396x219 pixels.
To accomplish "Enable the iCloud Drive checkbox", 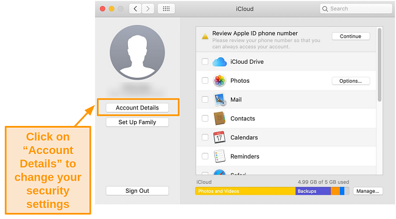I will [x=205, y=61].
